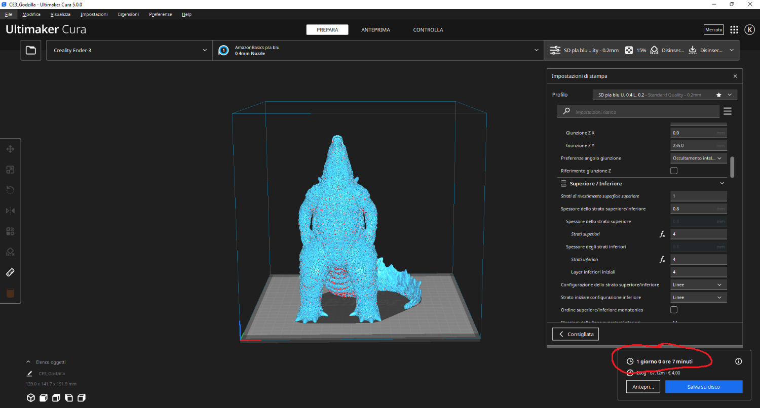Focus the Impostazioni ricerca search field
760x408 pixels.
coord(638,111)
